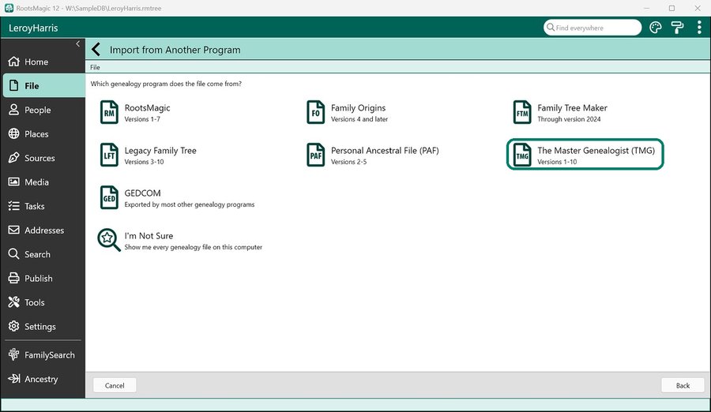This screenshot has height=412, width=711.
Task: Choose Legacy Family Tree import option
Action: [149, 155]
